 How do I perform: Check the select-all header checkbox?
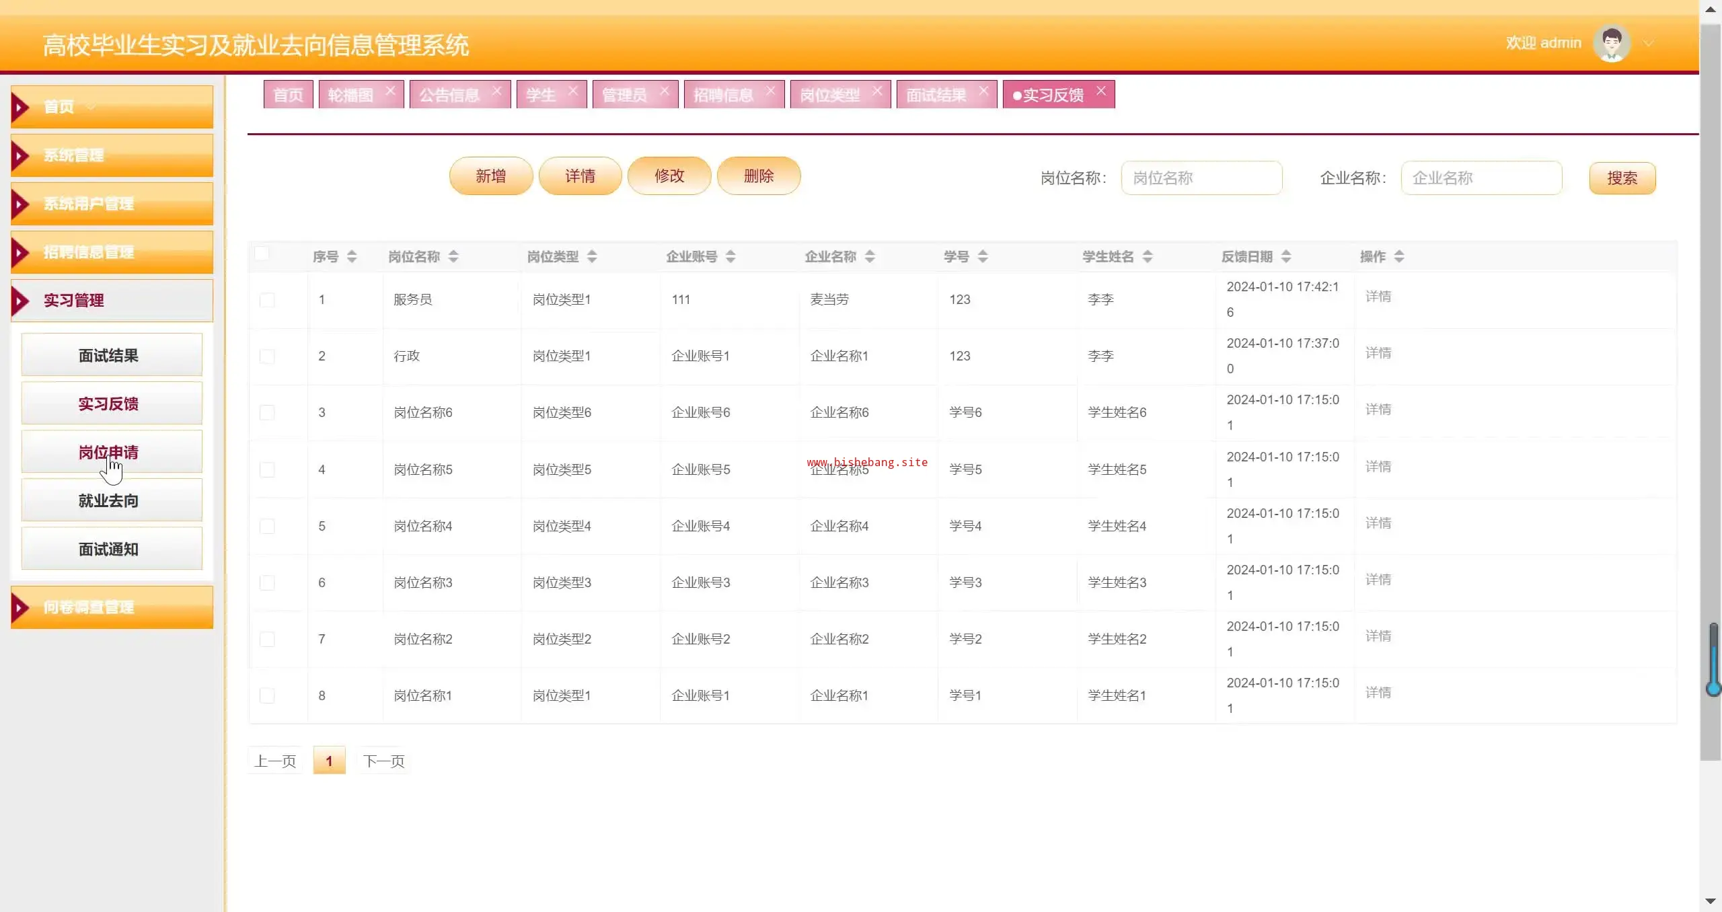(x=262, y=254)
